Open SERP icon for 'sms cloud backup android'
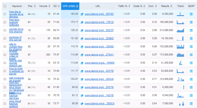This screenshot has height=108, width=197. tap(191, 104)
